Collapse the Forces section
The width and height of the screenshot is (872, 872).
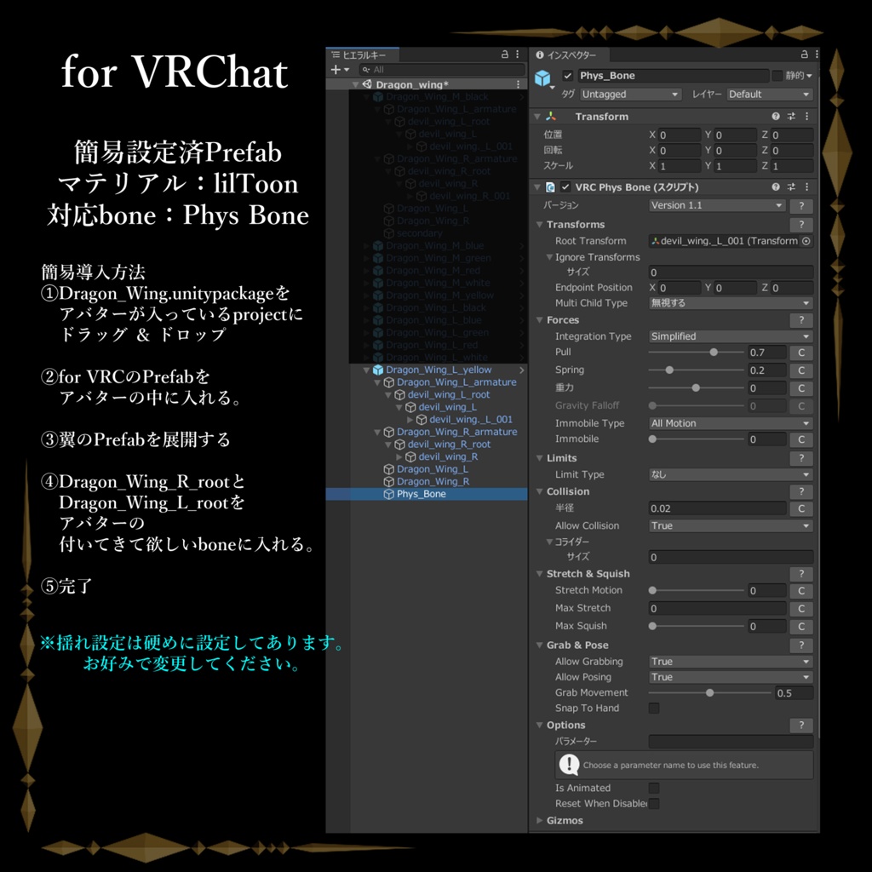[539, 320]
